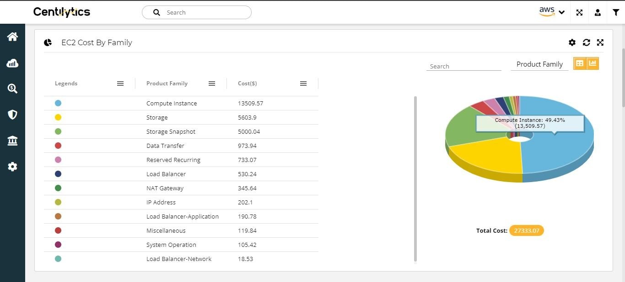Open the EC2 widget settings gear
Viewport: 625px width, 282px height.
[572, 42]
